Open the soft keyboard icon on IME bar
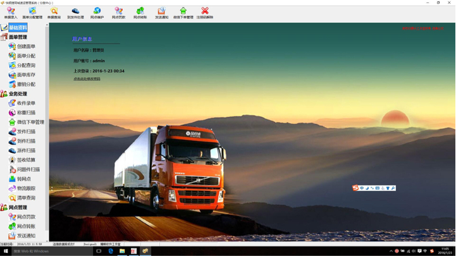 378,188
